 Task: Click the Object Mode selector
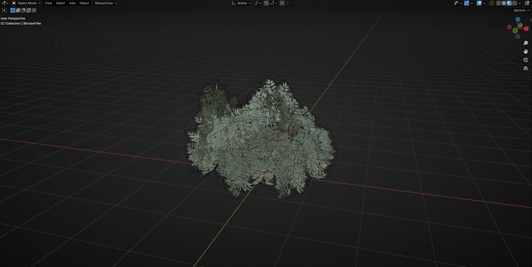tap(26, 3)
